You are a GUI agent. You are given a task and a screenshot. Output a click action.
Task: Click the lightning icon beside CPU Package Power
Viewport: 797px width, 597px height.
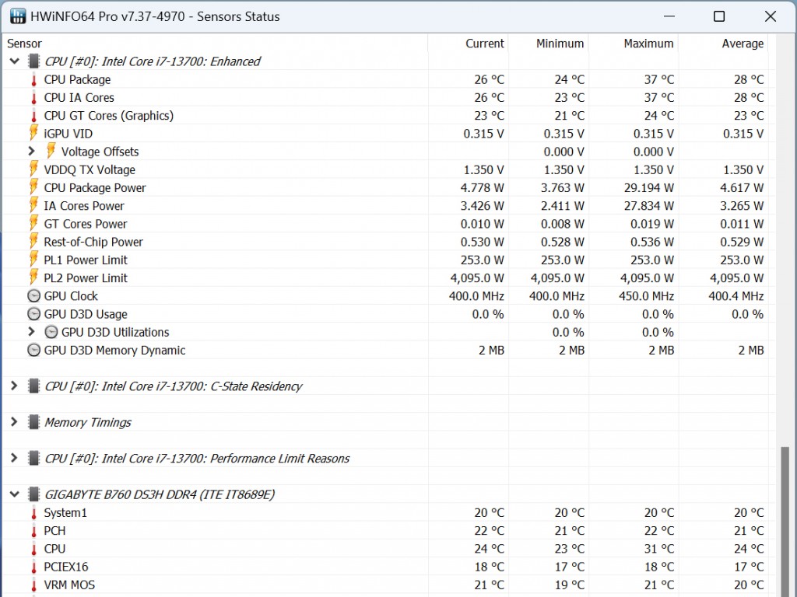tap(33, 187)
